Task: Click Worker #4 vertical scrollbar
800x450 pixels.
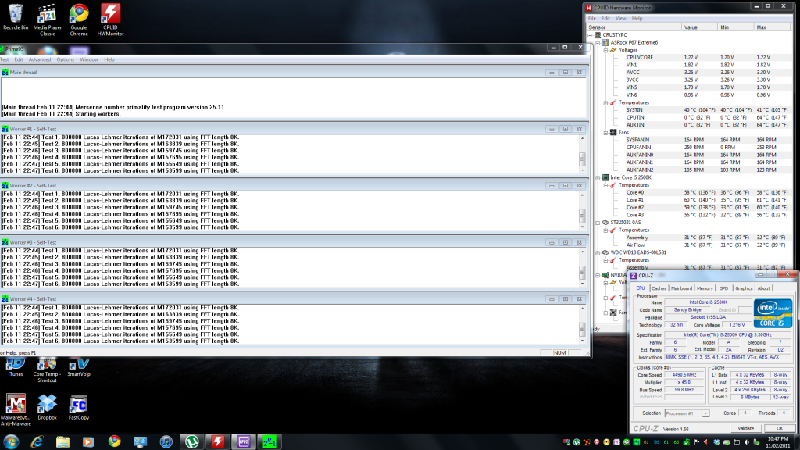Action: pyautogui.click(x=582, y=324)
